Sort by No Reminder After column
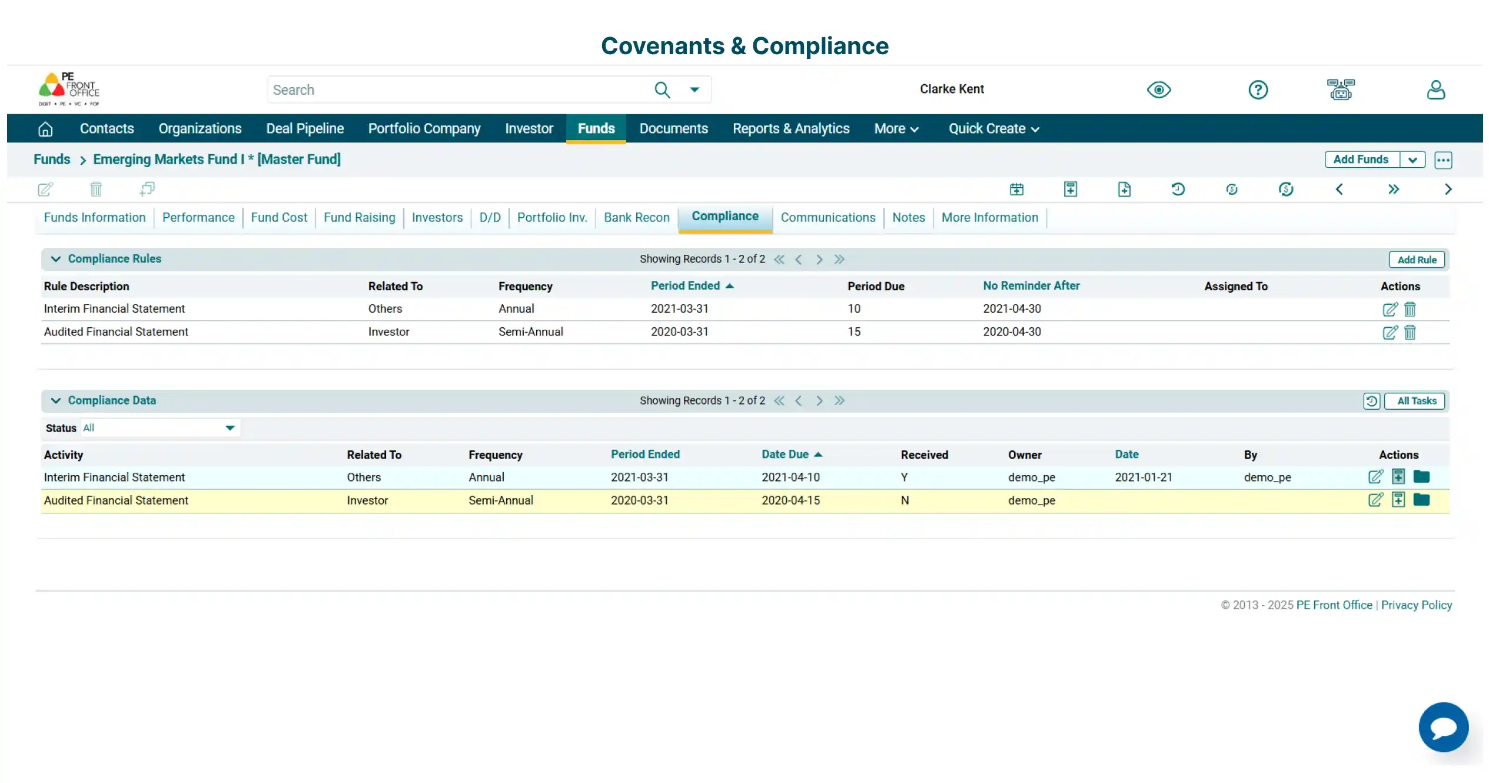This screenshot has height=783, width=1489. 1031,286
